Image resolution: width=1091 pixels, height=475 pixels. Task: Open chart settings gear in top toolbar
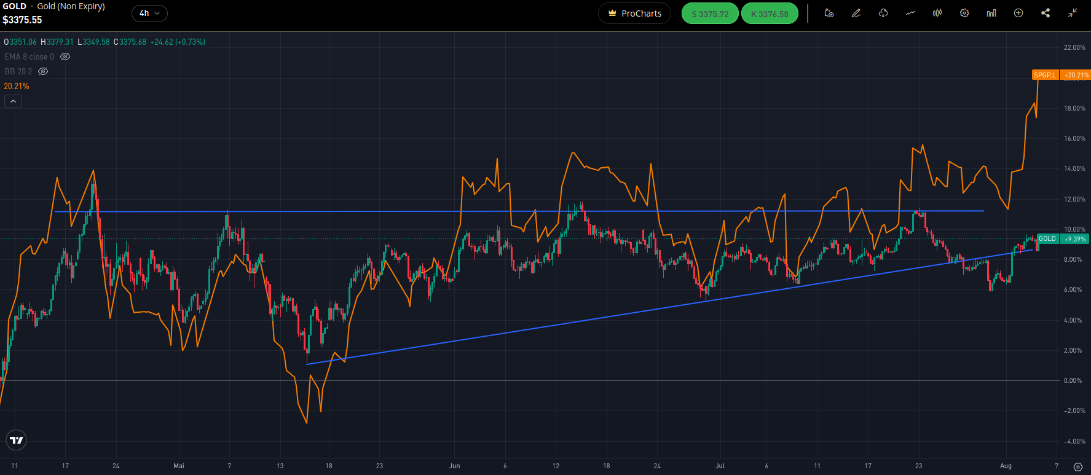(x=964, y=13)
